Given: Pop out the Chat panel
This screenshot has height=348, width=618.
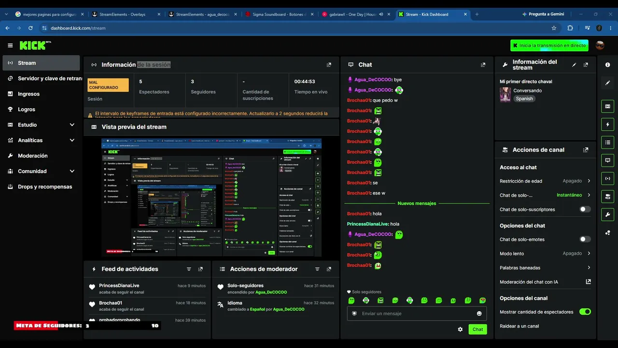Looking at the screenshot, I should pos(483,65).
